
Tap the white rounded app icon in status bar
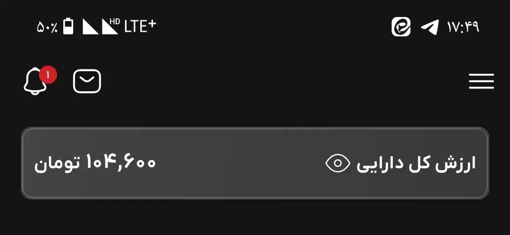point(401,27)
